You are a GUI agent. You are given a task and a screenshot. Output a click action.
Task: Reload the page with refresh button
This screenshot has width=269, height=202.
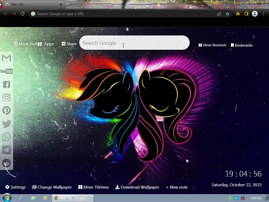[23, 14]
